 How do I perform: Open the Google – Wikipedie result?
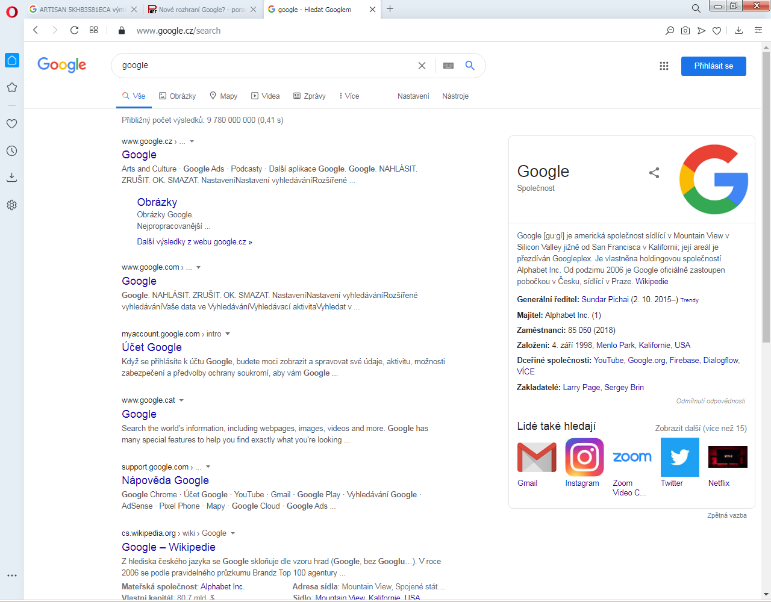(x=169, y=547)
